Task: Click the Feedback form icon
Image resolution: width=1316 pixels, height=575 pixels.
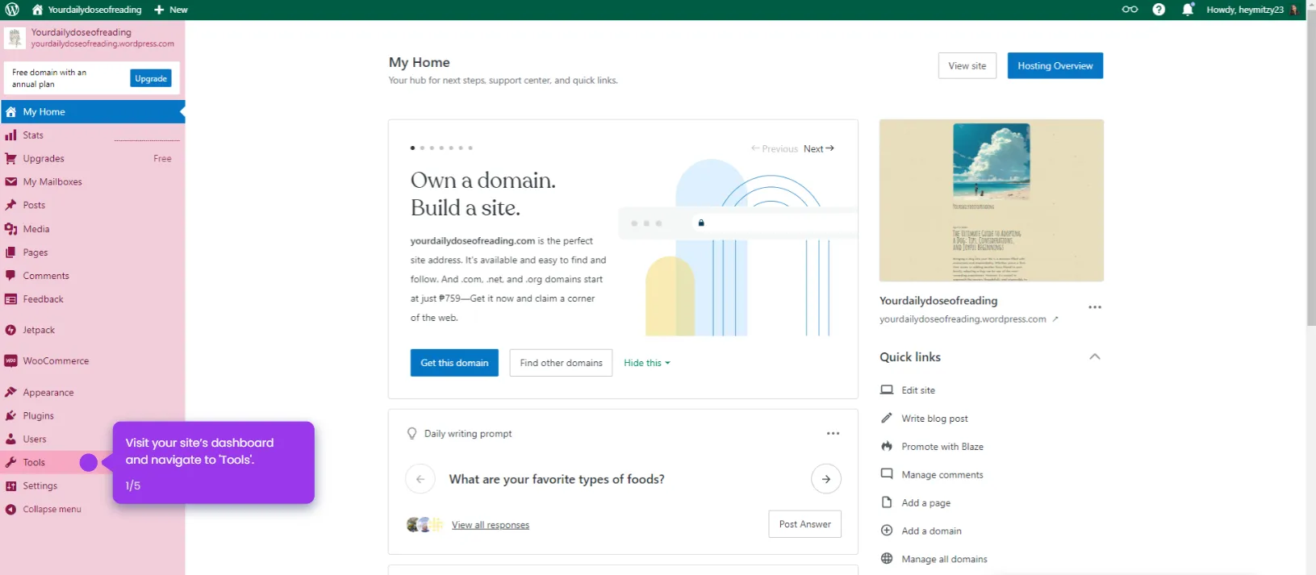Action: tap(10, 299)
